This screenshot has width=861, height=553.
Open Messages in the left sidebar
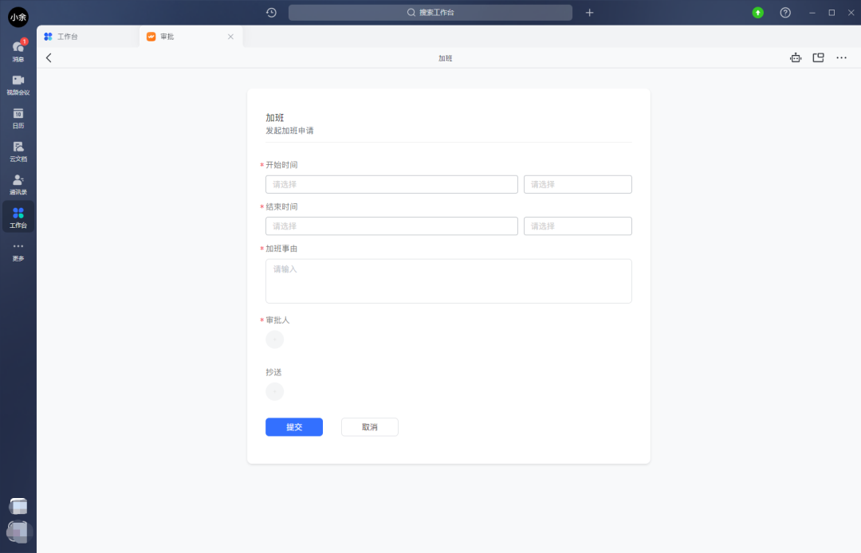pos(18,49)
